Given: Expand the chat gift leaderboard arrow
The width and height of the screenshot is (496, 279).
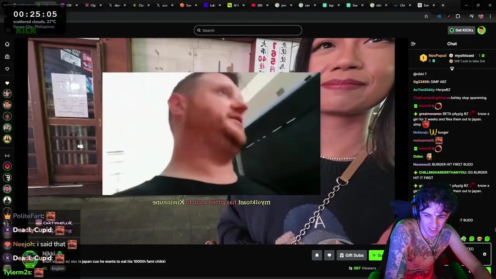Looking at the screenshot, I should tap(452, 69).
